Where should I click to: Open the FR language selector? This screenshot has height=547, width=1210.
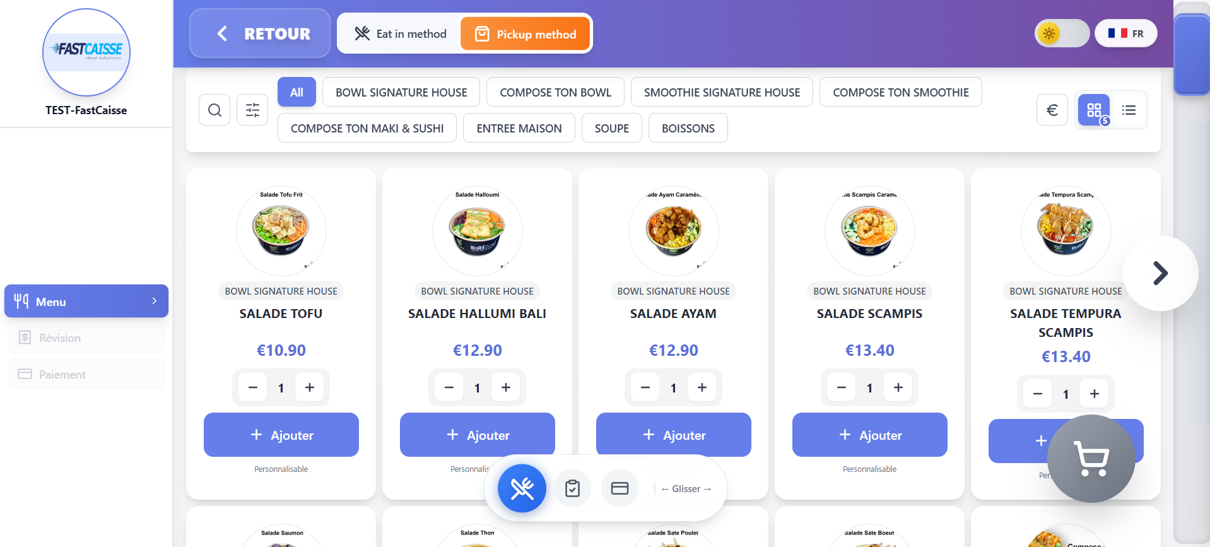tap(1125, 33)
